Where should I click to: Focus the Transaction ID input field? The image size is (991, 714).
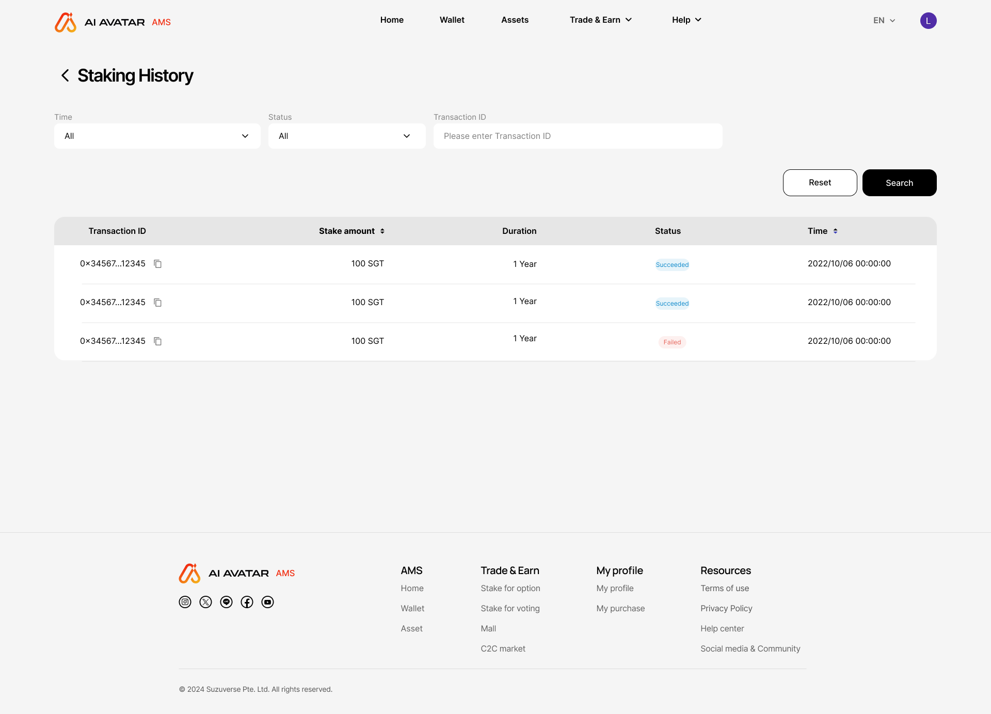click(x=578, y=136)
